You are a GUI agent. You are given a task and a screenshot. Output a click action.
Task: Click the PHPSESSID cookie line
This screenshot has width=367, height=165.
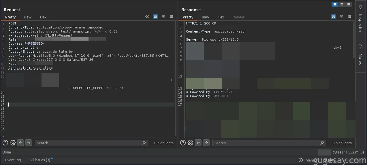pyautogui.click(x=26, y=43)
